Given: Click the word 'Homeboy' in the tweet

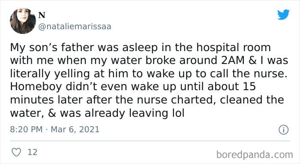Looking at the screenshot, I should click(x=36, y=87).
